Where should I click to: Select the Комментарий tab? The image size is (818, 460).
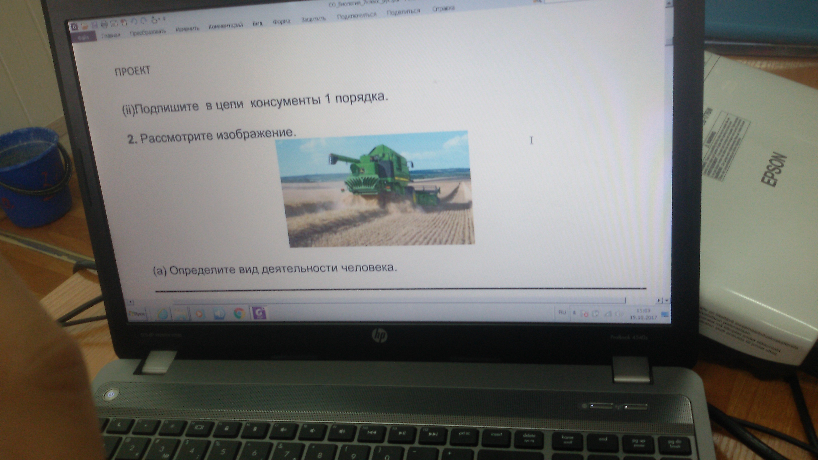(226, 26)
